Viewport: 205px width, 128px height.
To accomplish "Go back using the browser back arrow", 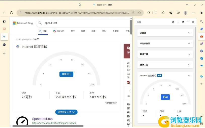I will pyautogui.click(x=4, y=13).
